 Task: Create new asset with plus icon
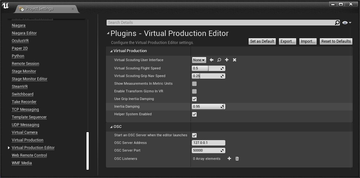(x=227, y=60)
